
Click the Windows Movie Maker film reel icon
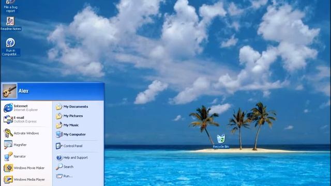[8, 168]
